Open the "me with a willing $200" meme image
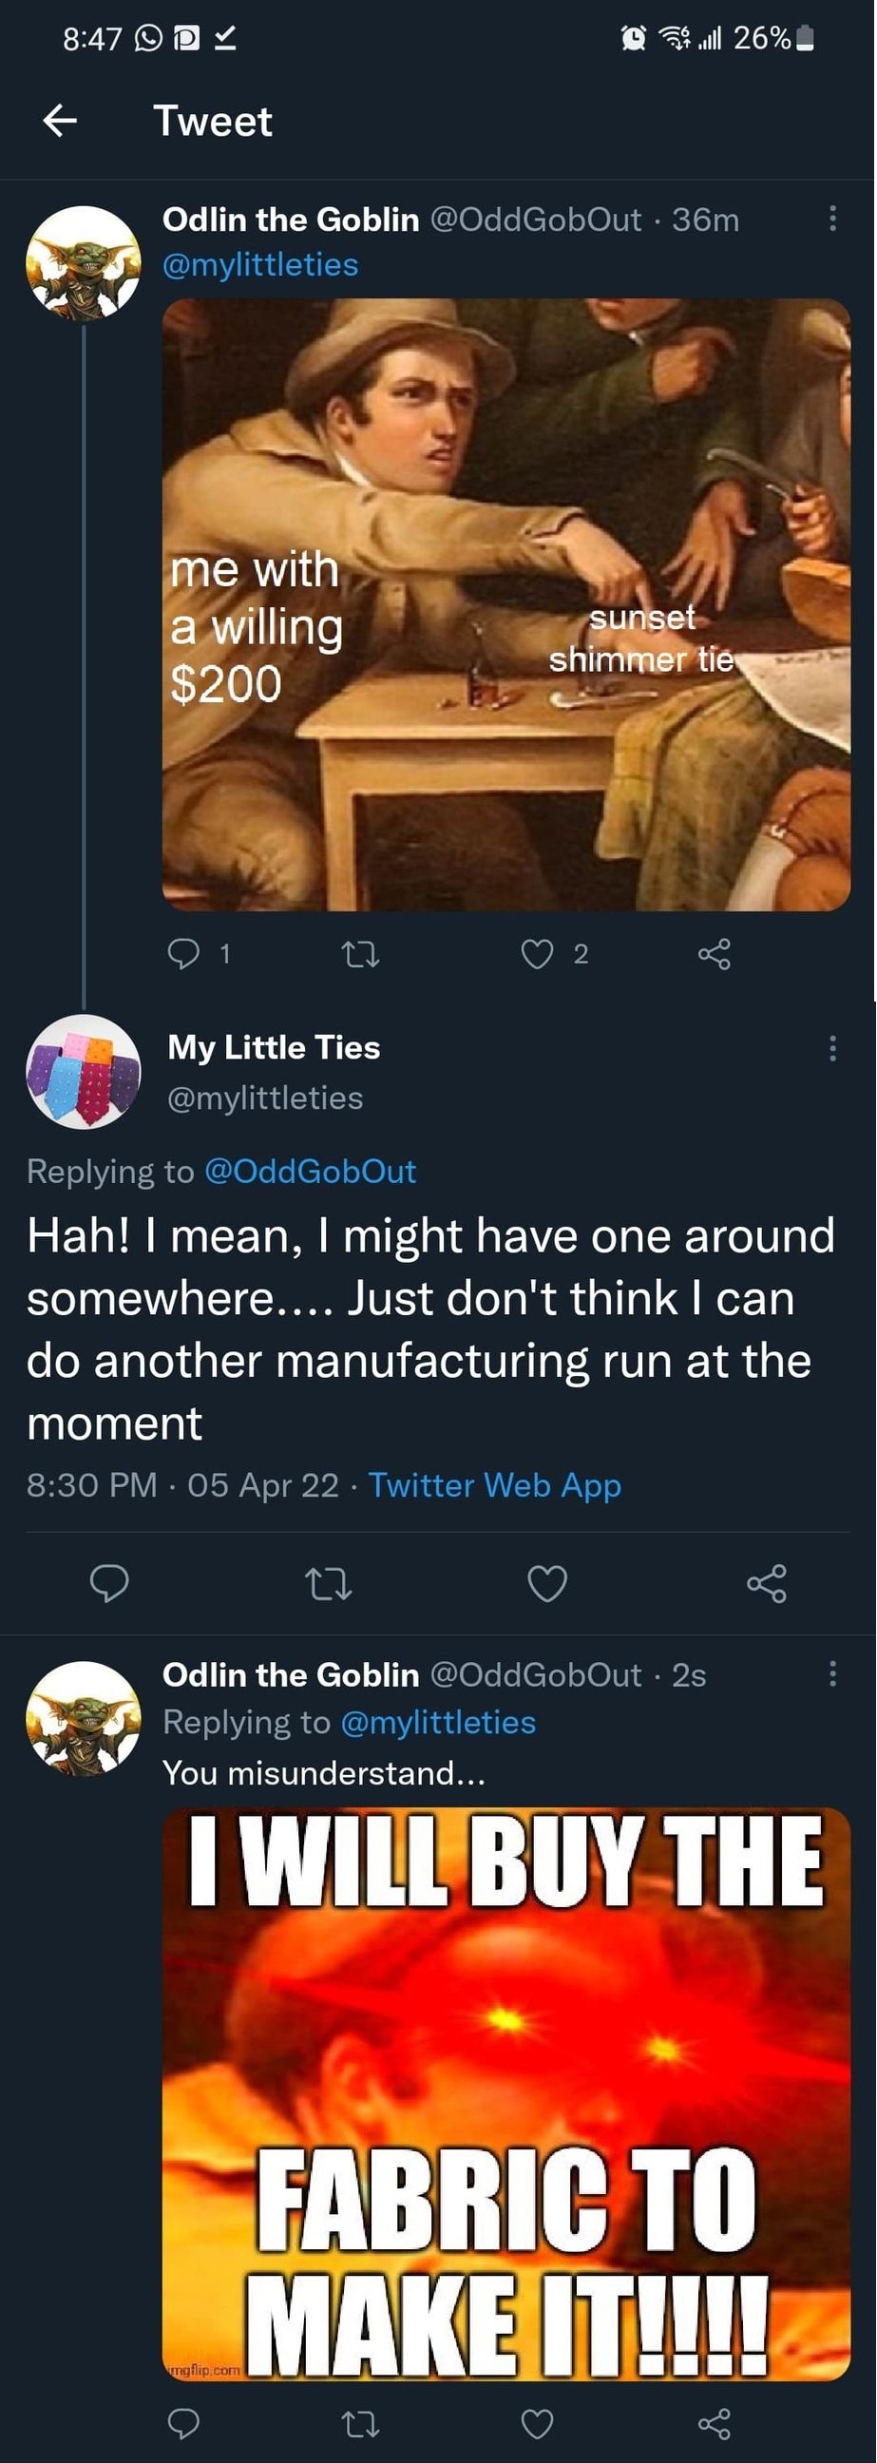877x2463 pixels. pos(505,604)
